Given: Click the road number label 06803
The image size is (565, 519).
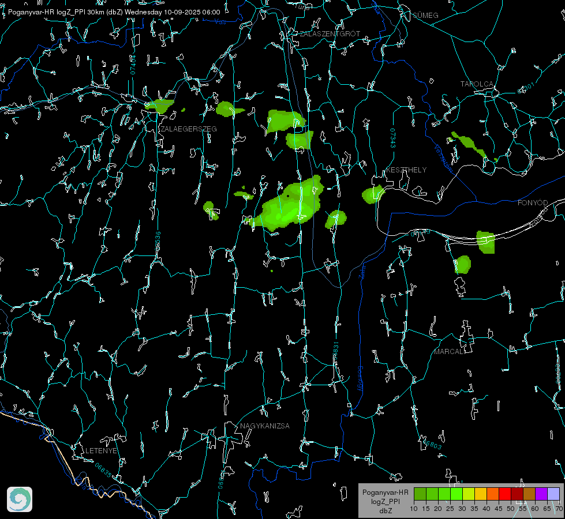Looking at the screenshot, I should point(431,443).
